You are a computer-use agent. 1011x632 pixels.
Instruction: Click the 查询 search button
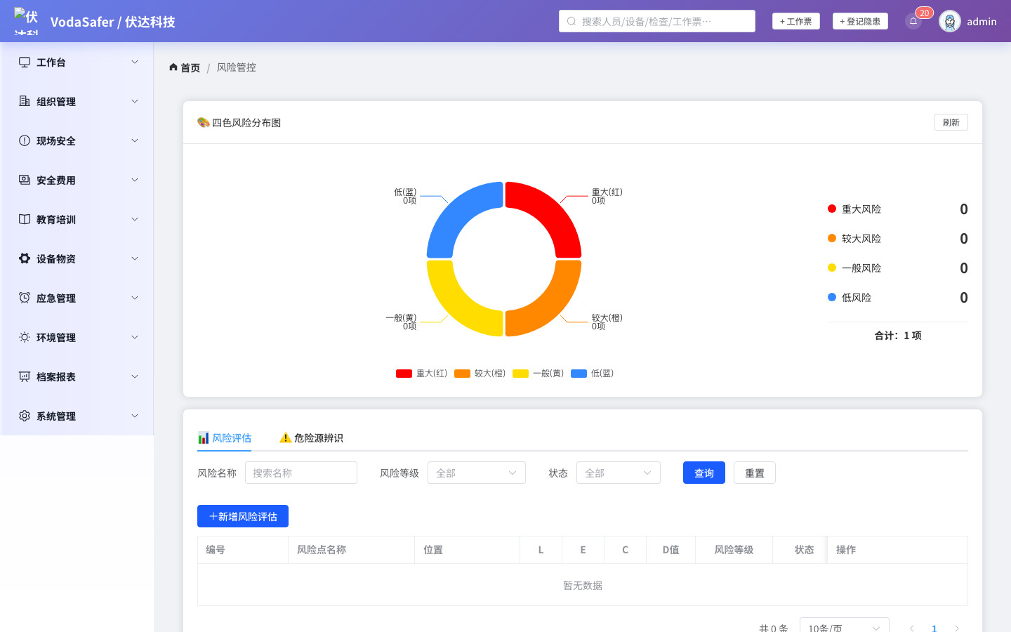[x=704, y=473]
